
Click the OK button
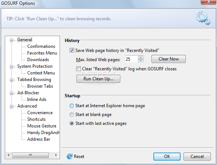[167, 157]
